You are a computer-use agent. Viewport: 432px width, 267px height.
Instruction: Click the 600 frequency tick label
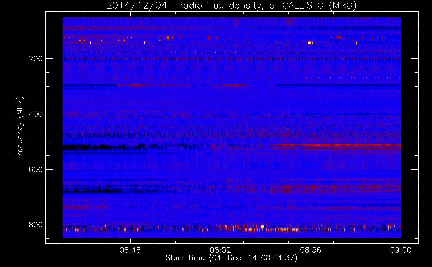36,170
